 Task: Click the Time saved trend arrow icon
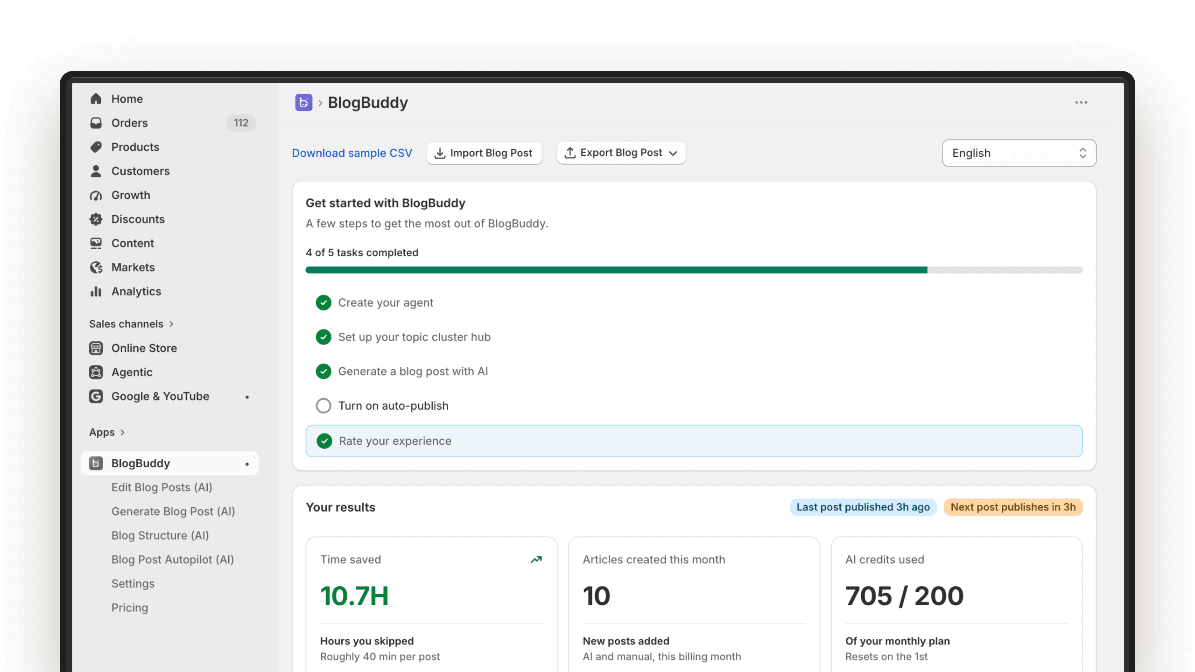(536, 559)
